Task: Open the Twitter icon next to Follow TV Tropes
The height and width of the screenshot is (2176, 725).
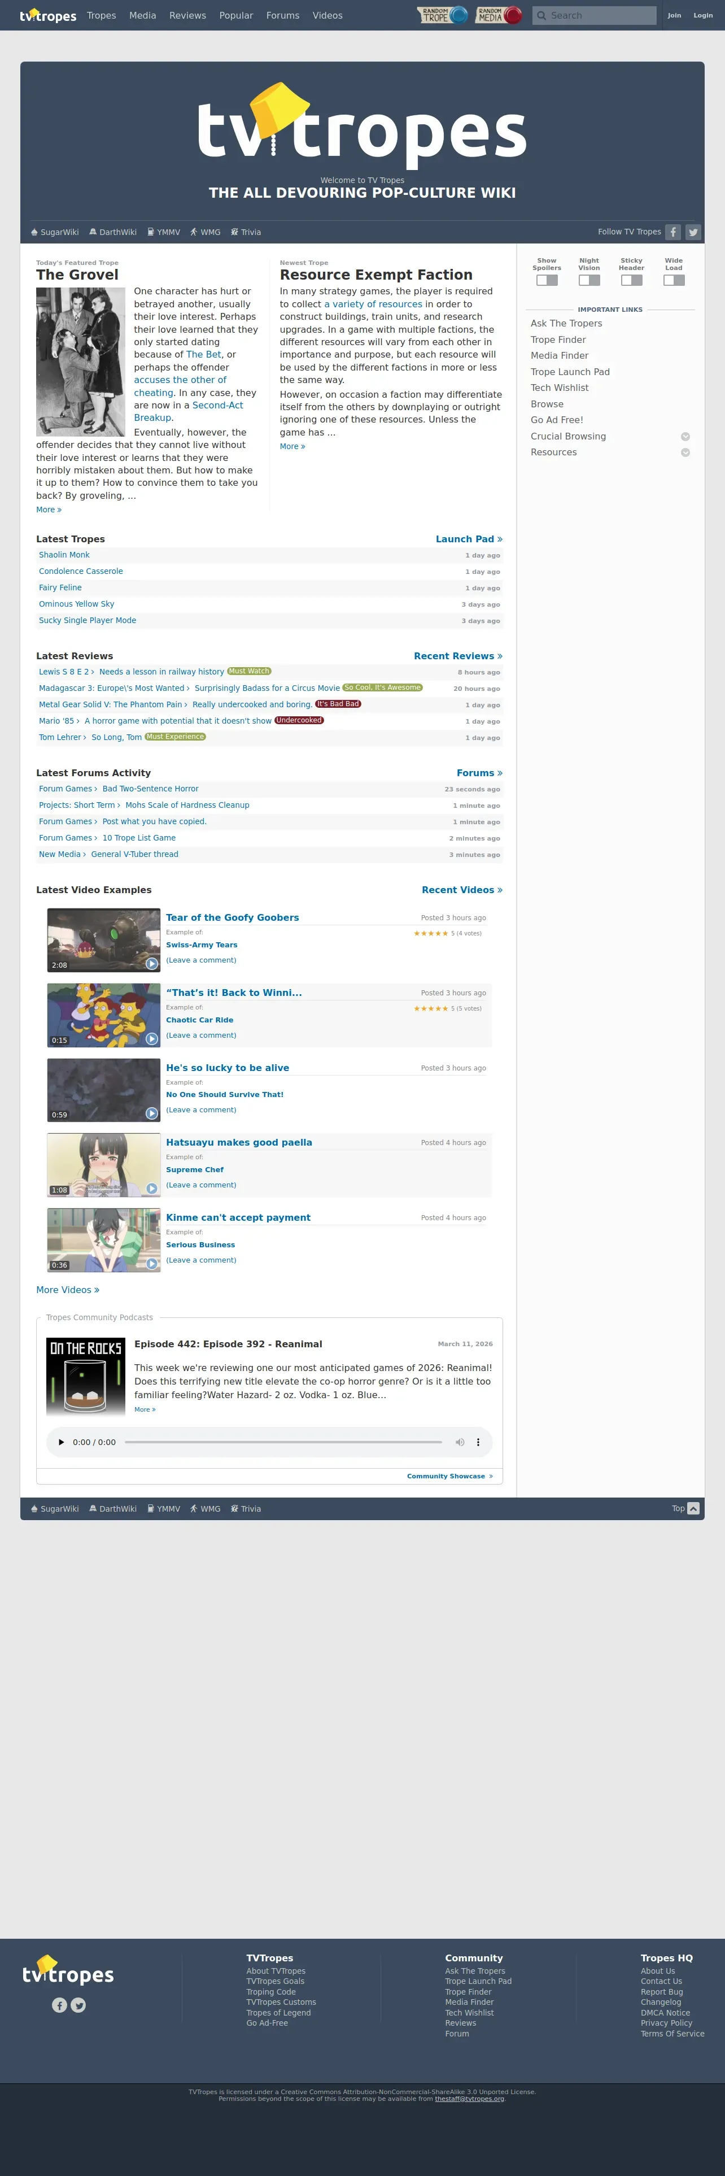Action: point(693,232)
